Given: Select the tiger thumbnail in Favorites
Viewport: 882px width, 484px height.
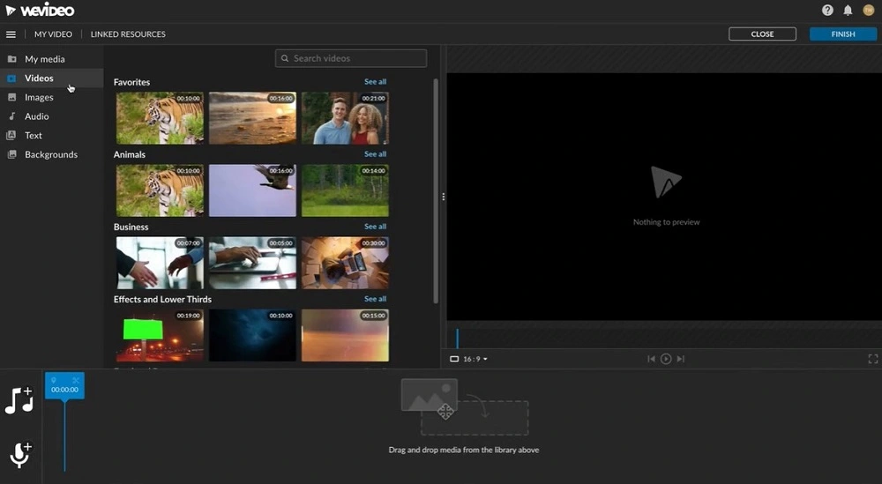Looking at the screenshot, I should [160, 118].
